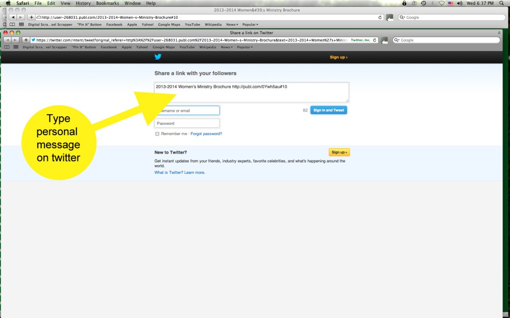Focus the Password field
This screenshot has height=318, width=510.
point(187,123)
